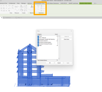
Task: Click the Floors count 16
Action: click(x=57, y=36)
